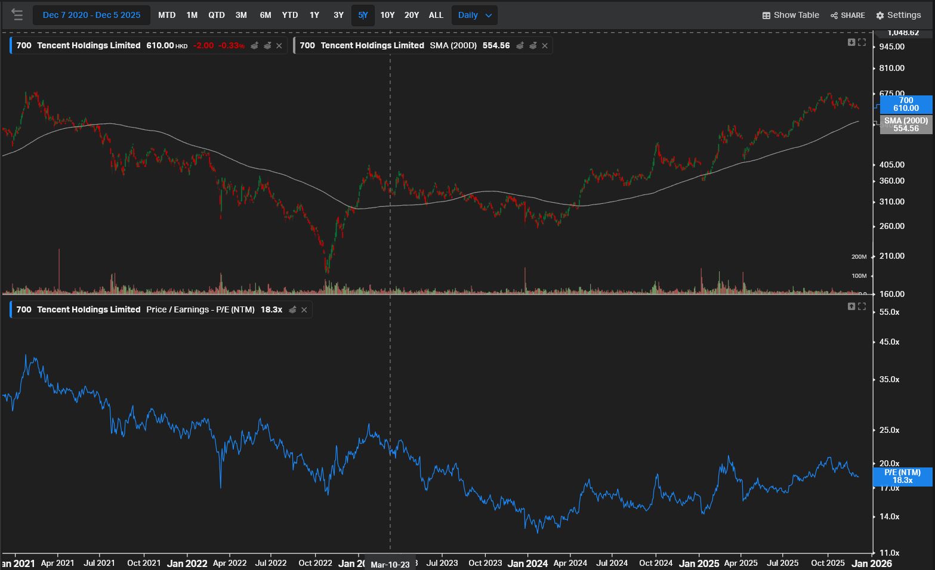This screenshot has height=570, width=935.
Task: Click the Show Table button
Action: [x=791, y=15]
